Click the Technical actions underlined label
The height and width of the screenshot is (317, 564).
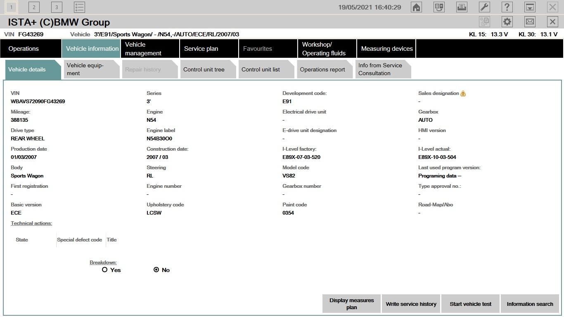(31, 223)
